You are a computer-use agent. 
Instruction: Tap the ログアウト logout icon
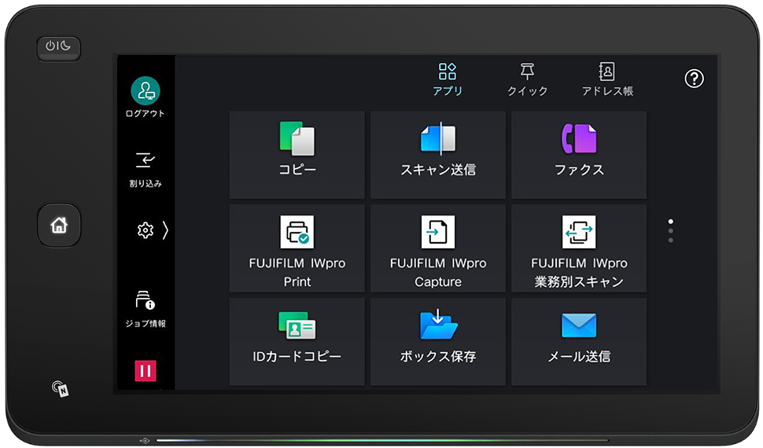click(x=146, y=91)
